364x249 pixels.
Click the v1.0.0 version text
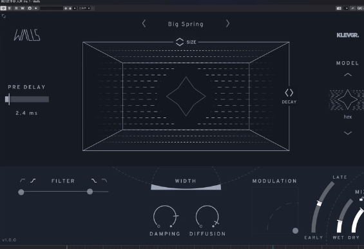pos(9,240)
